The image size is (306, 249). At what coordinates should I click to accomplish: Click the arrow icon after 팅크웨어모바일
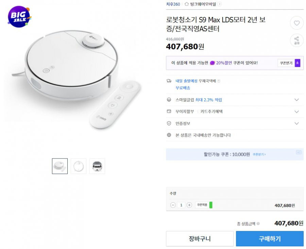[x=220, y=4]
